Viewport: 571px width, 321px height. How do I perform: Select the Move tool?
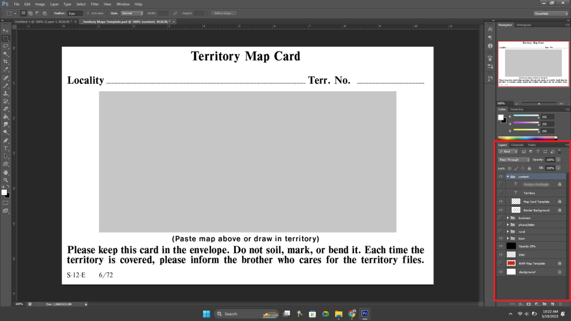[x=6, y=30]
